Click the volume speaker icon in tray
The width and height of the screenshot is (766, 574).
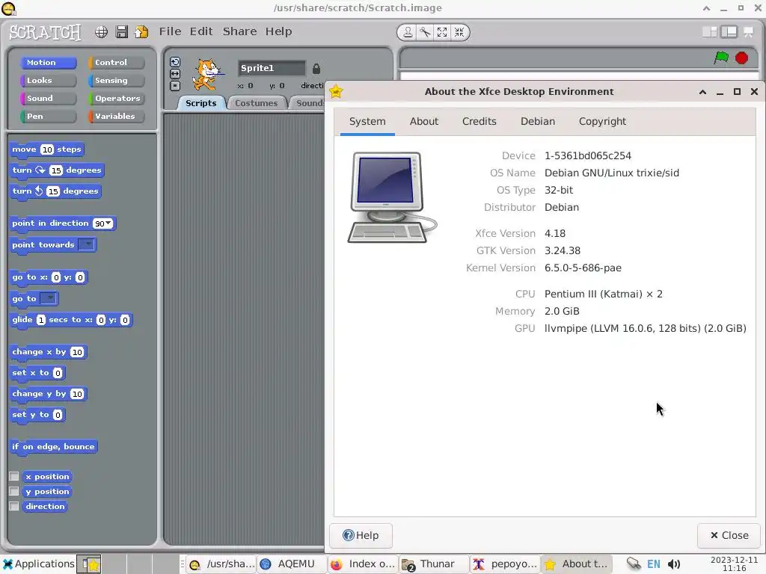click(674, 564)
